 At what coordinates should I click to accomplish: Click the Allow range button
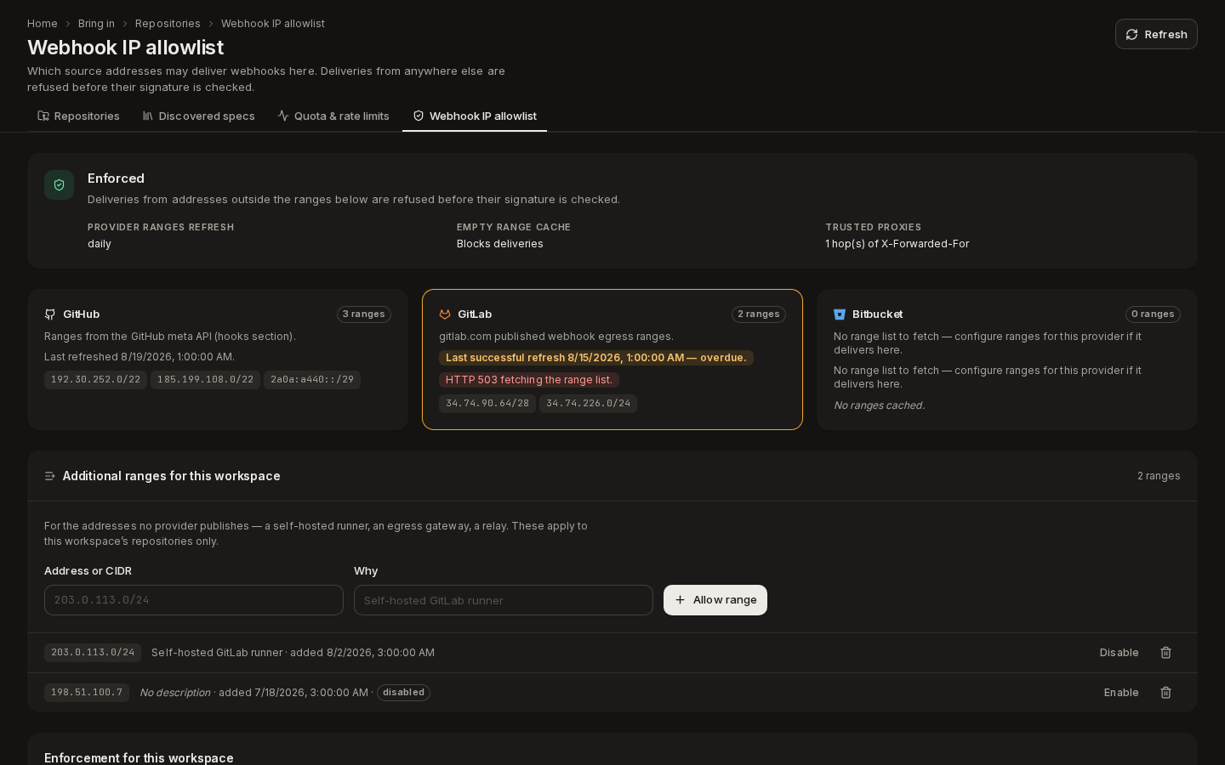tap(715, 600)
